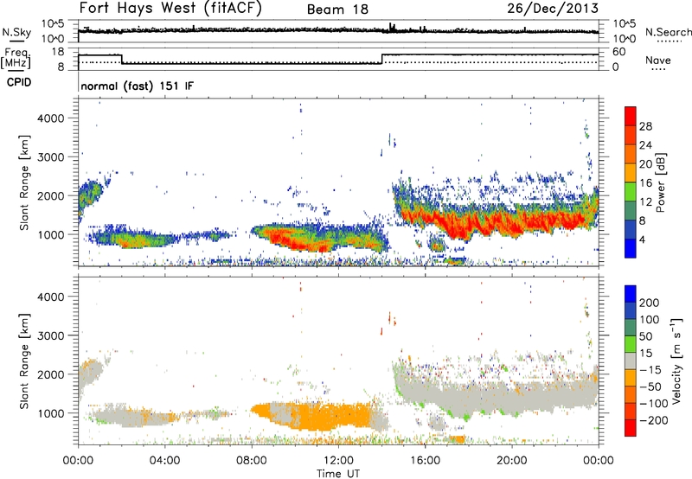The width and height of the screenshot is (692, 479).
Task: Click the '18' frequency axis tick
Action: point(58,52)
